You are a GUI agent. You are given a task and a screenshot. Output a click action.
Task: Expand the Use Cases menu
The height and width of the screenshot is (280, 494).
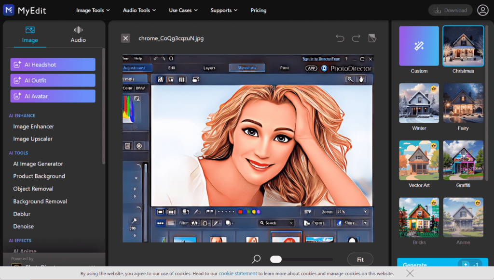point(183,11)
